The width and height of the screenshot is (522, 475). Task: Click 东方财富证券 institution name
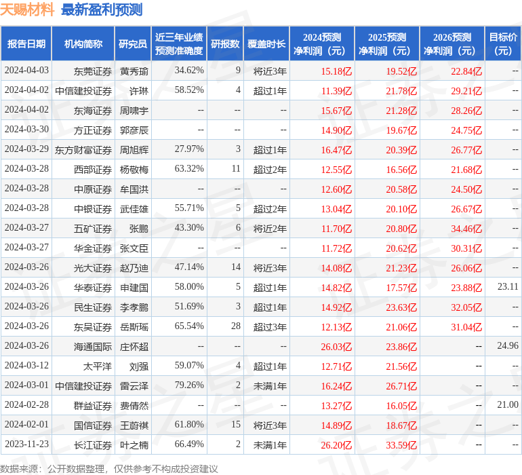(x=83, y=150)
